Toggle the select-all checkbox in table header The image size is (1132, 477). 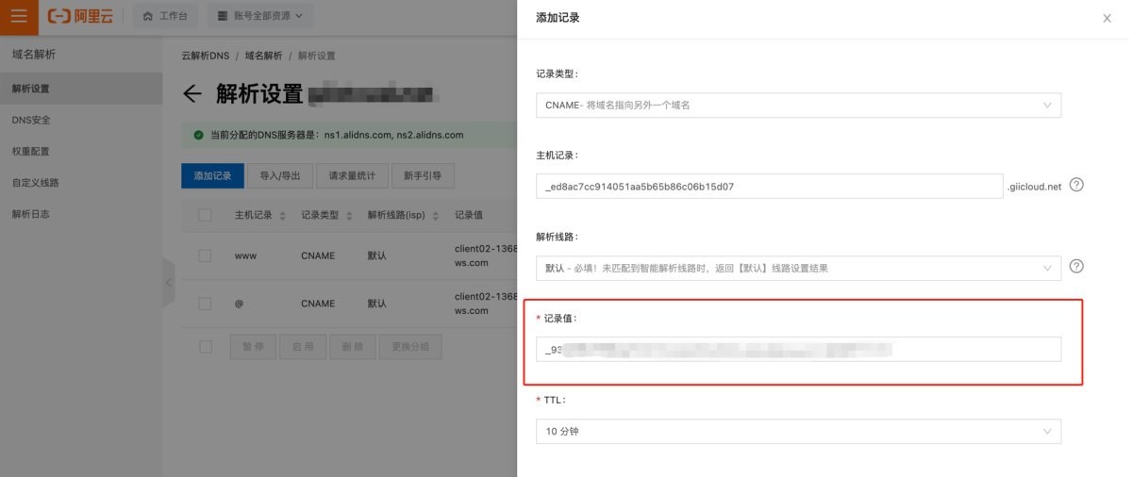pyautogui.click(x=205, y=216)
